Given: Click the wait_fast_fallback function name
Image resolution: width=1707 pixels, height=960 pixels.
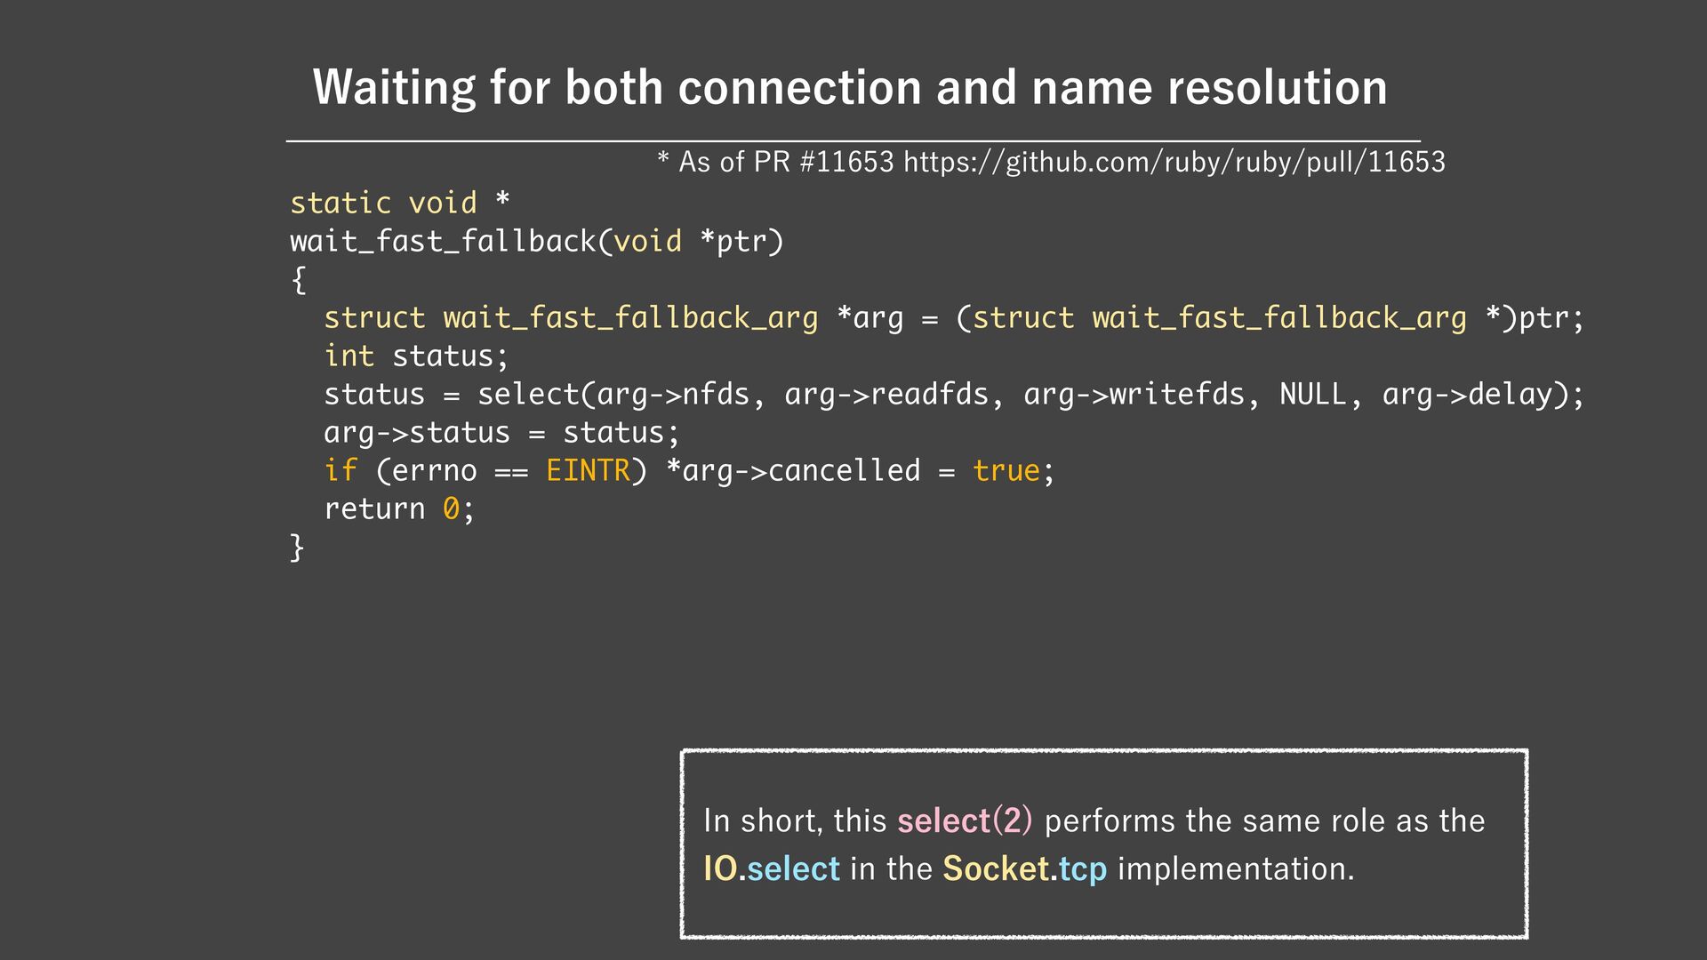Looking at the screenshot, I should [443, 242].
